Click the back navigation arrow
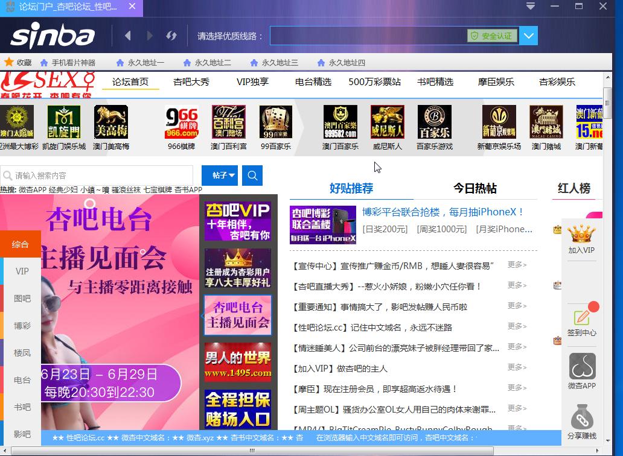This screenshot has height=456, width=623. click(x=127, y=36)
